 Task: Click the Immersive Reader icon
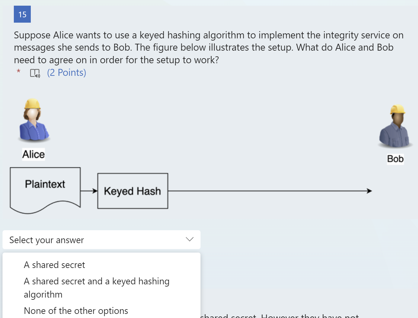coord(35,73)
